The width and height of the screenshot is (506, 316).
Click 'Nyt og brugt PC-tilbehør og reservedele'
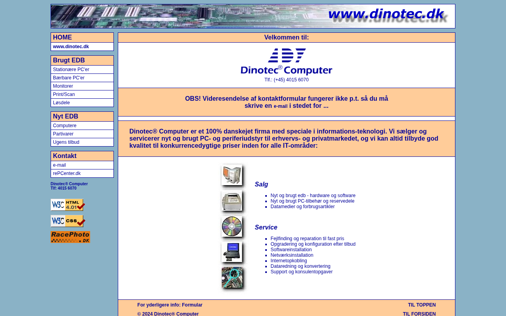[x=312, y=201]
